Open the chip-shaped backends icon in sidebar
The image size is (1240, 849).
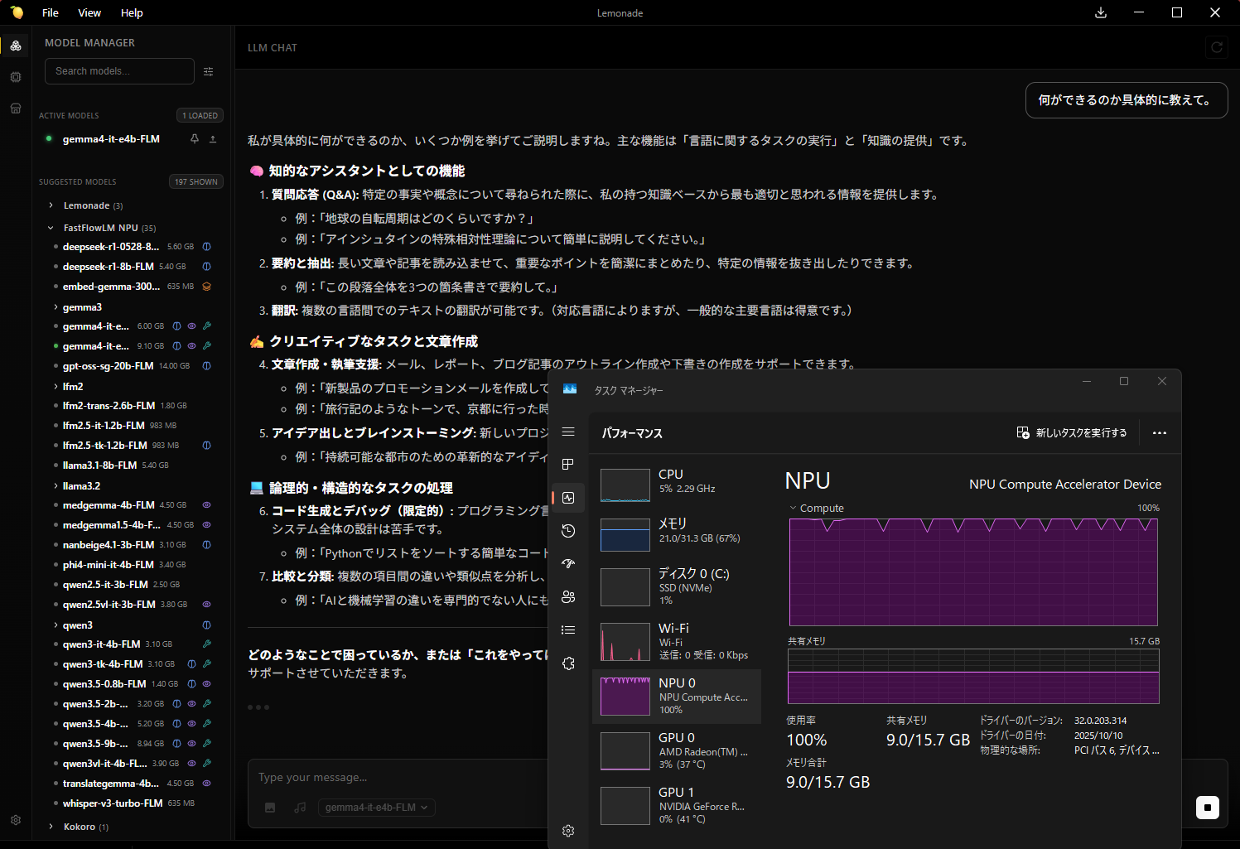(x=16, y=77)
